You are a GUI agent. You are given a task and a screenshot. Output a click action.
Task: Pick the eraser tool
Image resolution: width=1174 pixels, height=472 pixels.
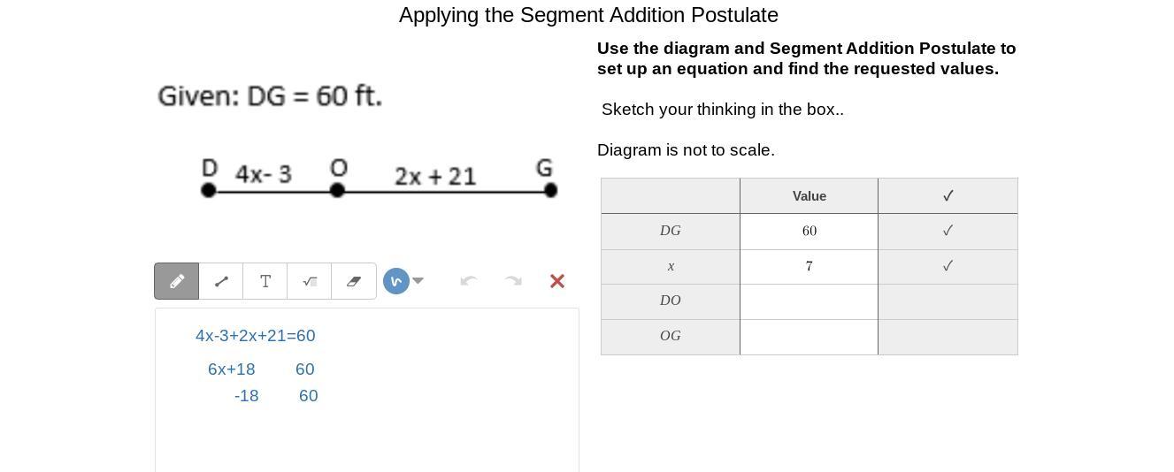click(354, 281)
